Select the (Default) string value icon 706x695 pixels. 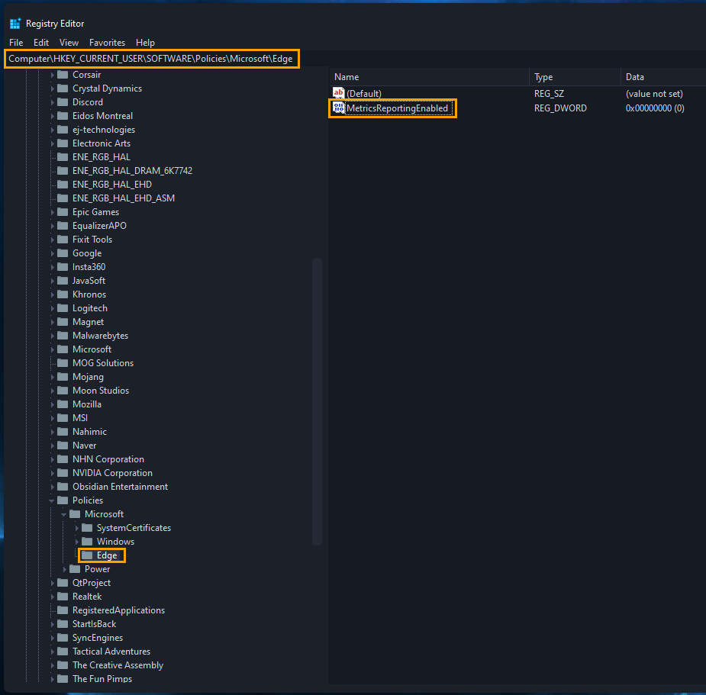click(x=338, y=93)
